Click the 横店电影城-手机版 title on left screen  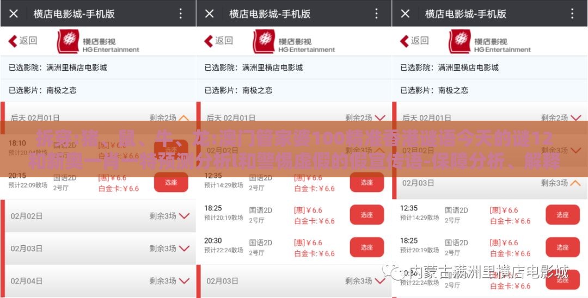point(74,14)
